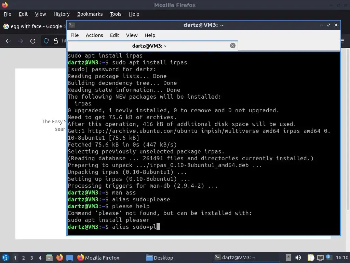Click the removable media eject tray icon
The width and height of the screenshot is (350, 263).
pyautogui.click(x=288, y=258)
